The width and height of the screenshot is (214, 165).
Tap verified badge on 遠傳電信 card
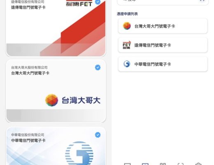pyautogui.click(x=98, y=2)
